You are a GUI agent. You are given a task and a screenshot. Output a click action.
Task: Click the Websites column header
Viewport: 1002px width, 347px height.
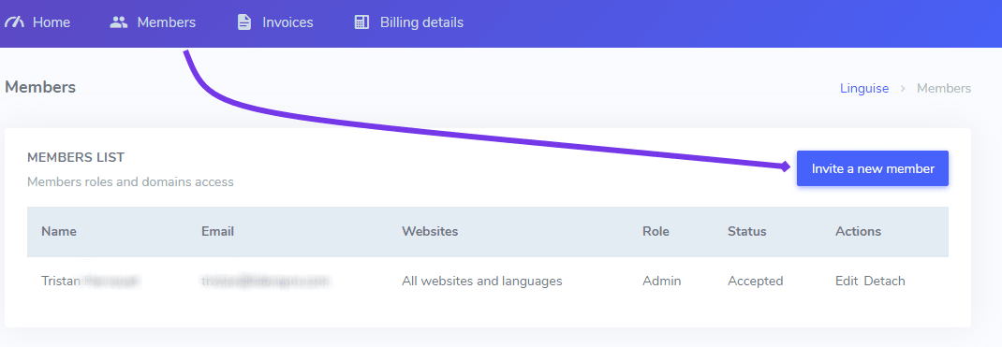[x=430, y=231]
